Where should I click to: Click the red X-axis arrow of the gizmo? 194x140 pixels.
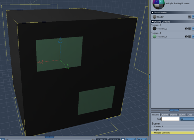(40, 62)
